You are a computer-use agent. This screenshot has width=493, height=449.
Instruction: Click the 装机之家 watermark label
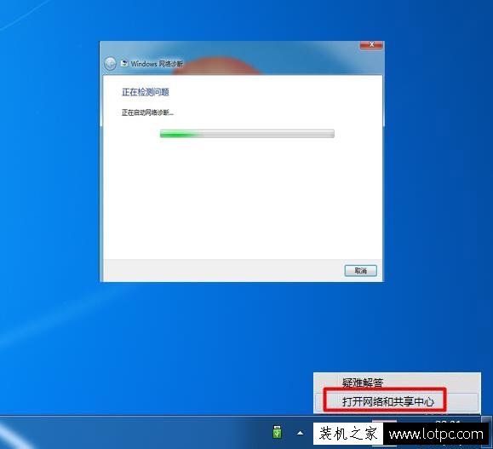(348, 434)
